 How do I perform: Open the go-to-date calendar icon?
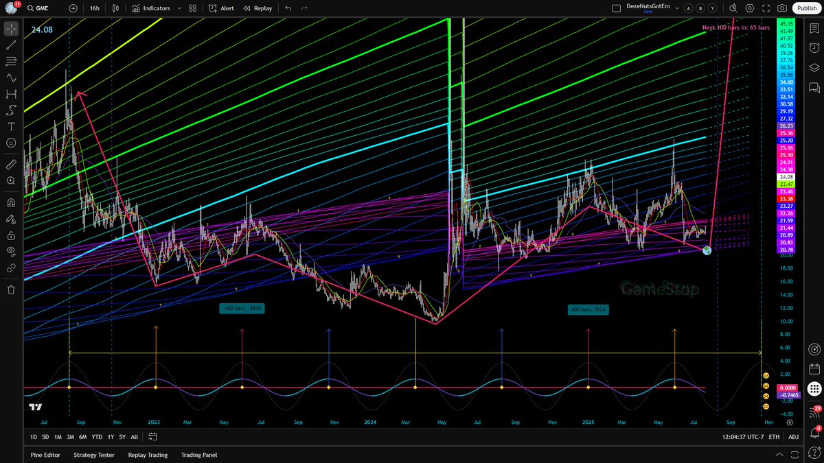click(152, 437)
